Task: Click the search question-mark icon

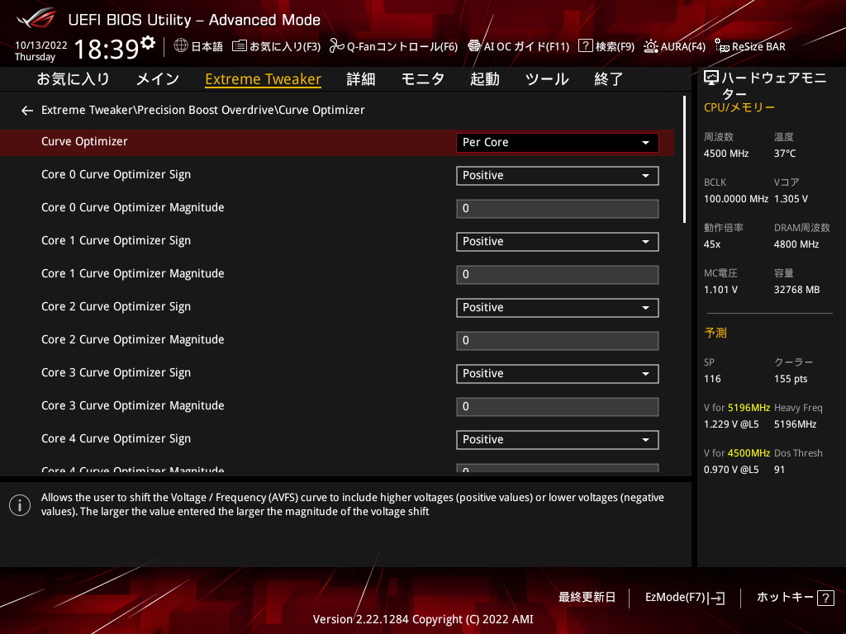Action: coord(586,46)
